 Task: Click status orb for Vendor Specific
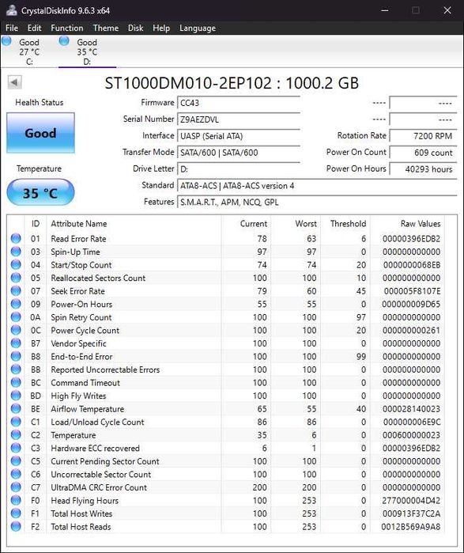(x=16, y=343)
